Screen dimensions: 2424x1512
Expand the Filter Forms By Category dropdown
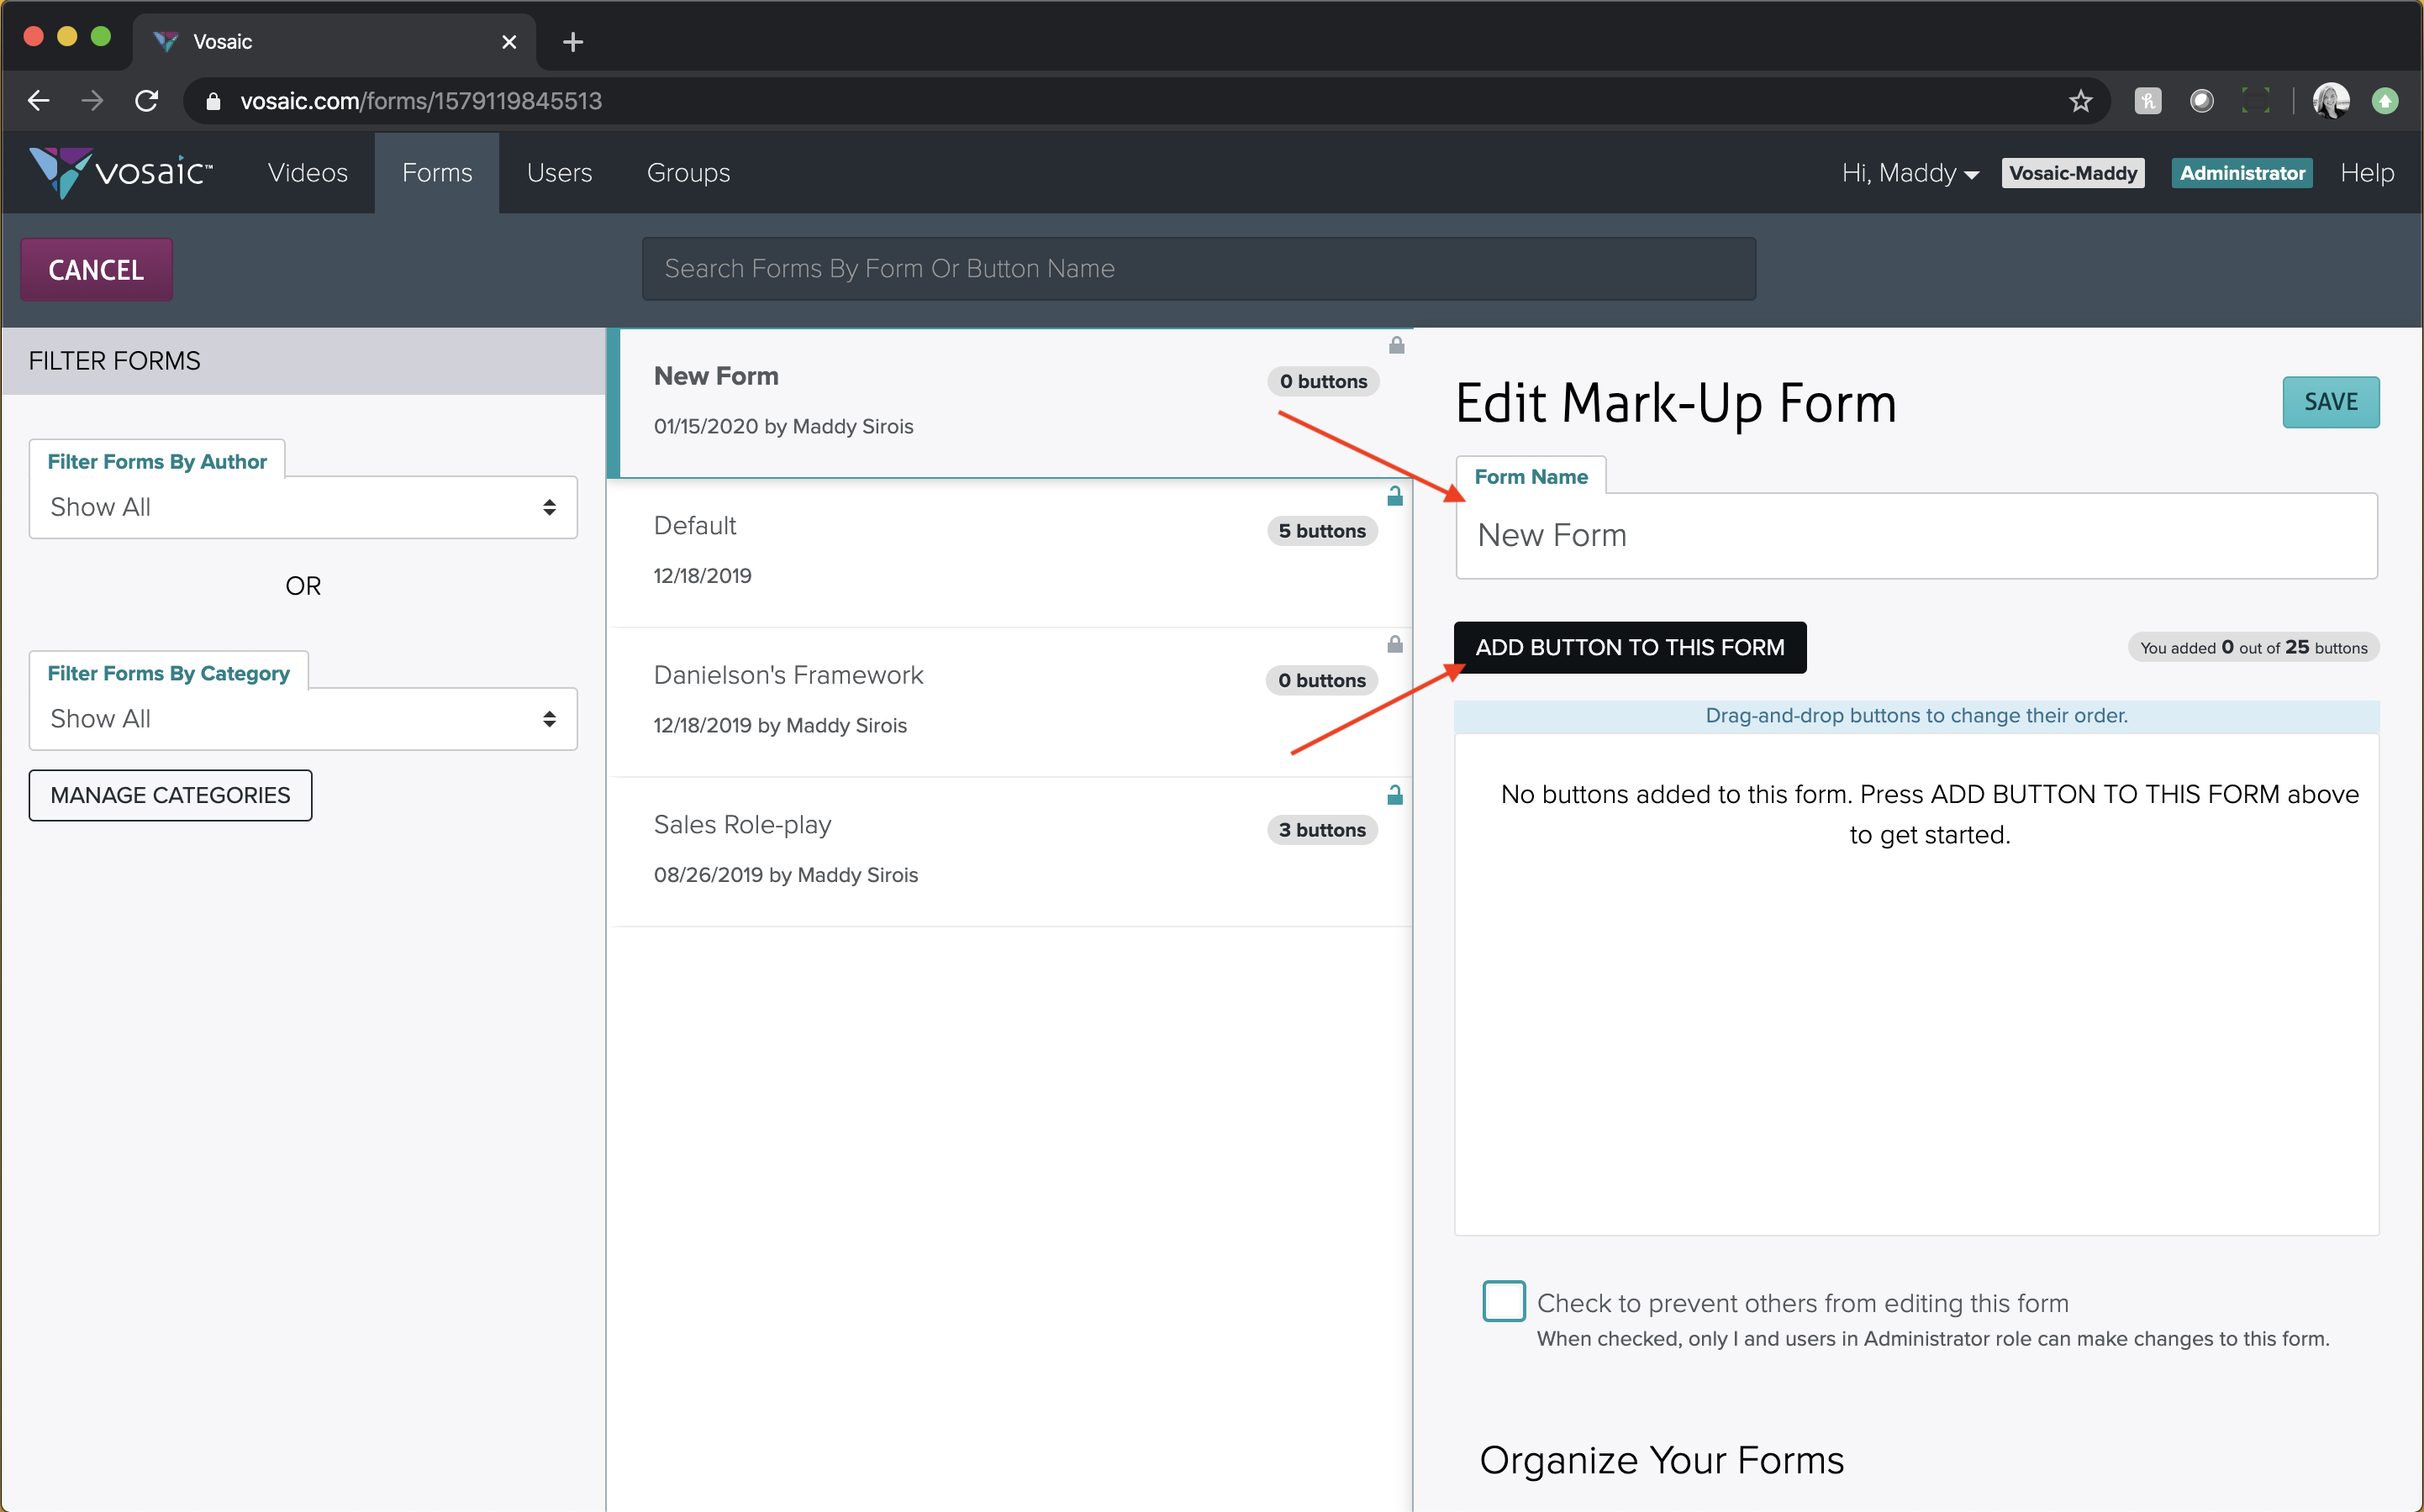[x=303, y=719]
